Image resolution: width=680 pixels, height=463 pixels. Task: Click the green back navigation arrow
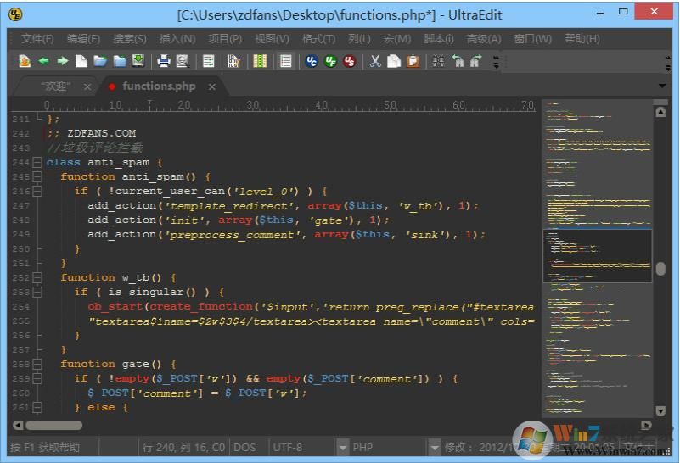pyautogui.click(x=43, y=61)
